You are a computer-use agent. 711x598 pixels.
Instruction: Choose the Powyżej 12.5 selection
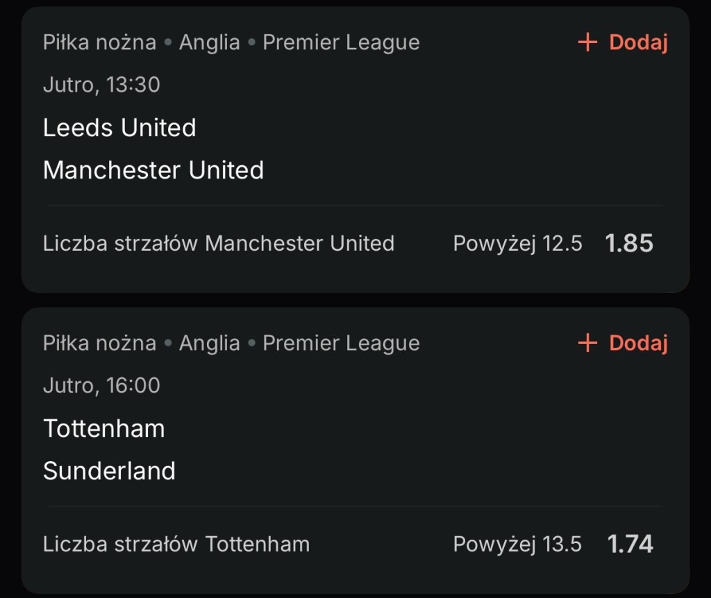(517, 244)
